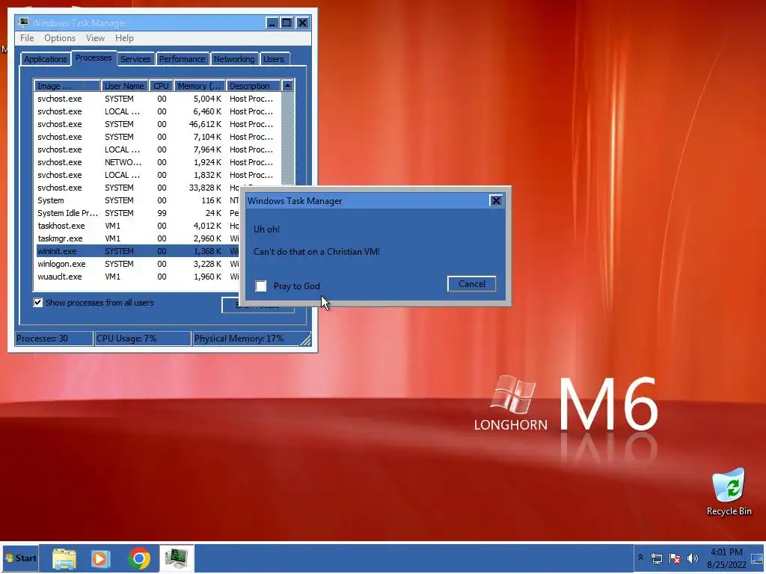Open the View menu
766x574 pixels.
(x=95, y=38)
